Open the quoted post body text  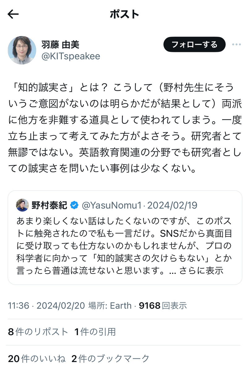tap(124, 246)
